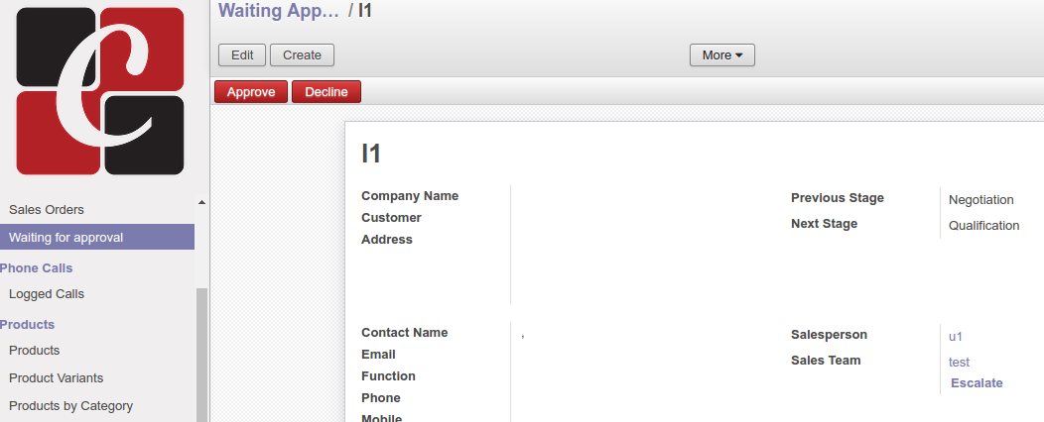Approve the I1 record

(x=250, y=92)
